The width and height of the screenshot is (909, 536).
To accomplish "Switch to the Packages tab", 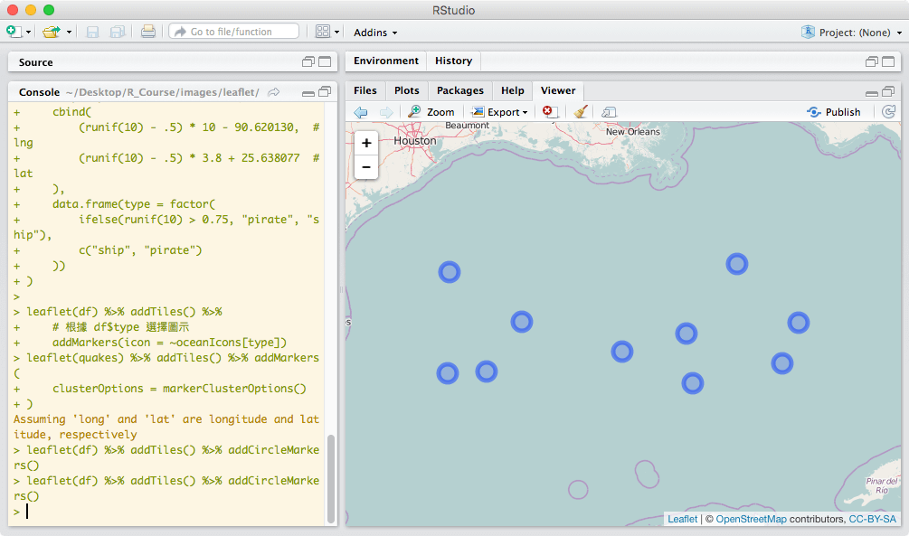I will click(x=459, y=90).
